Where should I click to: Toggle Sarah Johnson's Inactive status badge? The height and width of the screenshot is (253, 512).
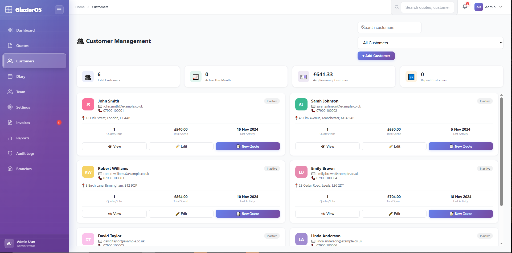tap(485, 101)
